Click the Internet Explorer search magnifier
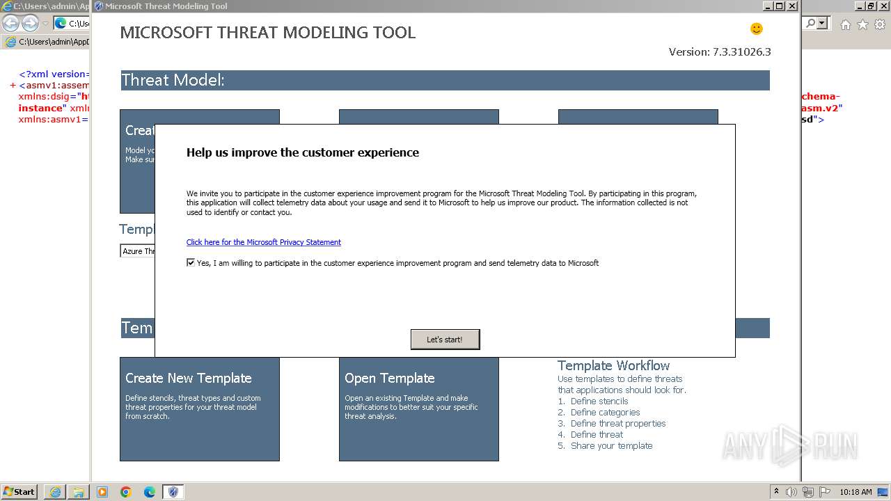This screenshot has height=501, width=891. pyautogui.click(x=811, y=23)
